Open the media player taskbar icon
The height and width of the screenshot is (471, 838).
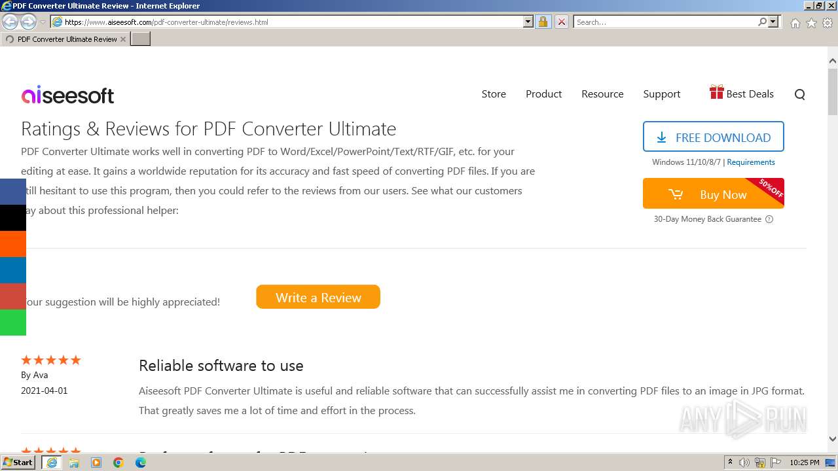click(96, 462)
